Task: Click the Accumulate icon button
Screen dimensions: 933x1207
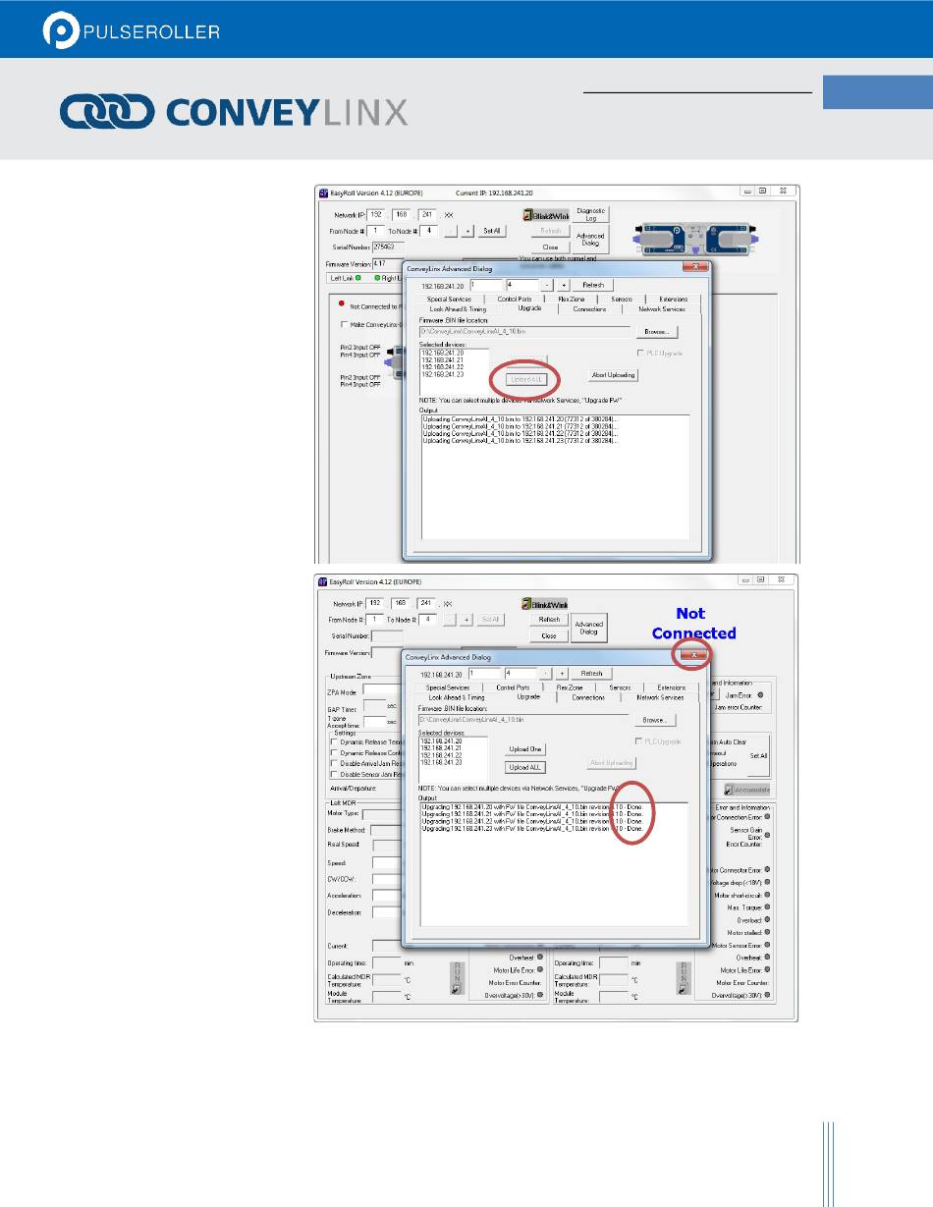Action: pos(745,790)
